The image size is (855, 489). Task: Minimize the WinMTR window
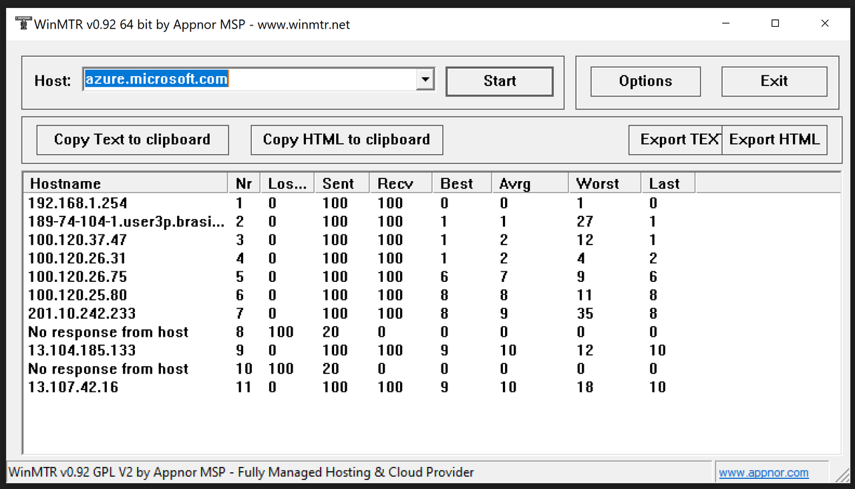click(x=725, y=23)
